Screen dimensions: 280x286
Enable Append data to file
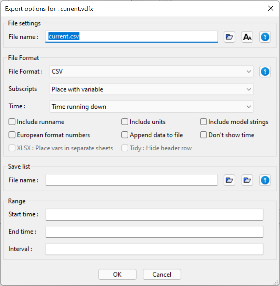pyautogui.click(x=125, y=135)
